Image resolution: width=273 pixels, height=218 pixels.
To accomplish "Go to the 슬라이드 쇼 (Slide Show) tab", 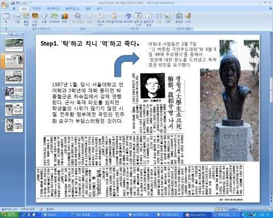I will point(72,9).
